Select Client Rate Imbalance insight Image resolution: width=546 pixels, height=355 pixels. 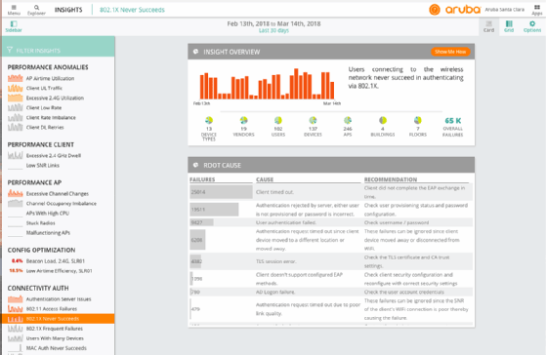click(x=51, y=118)
